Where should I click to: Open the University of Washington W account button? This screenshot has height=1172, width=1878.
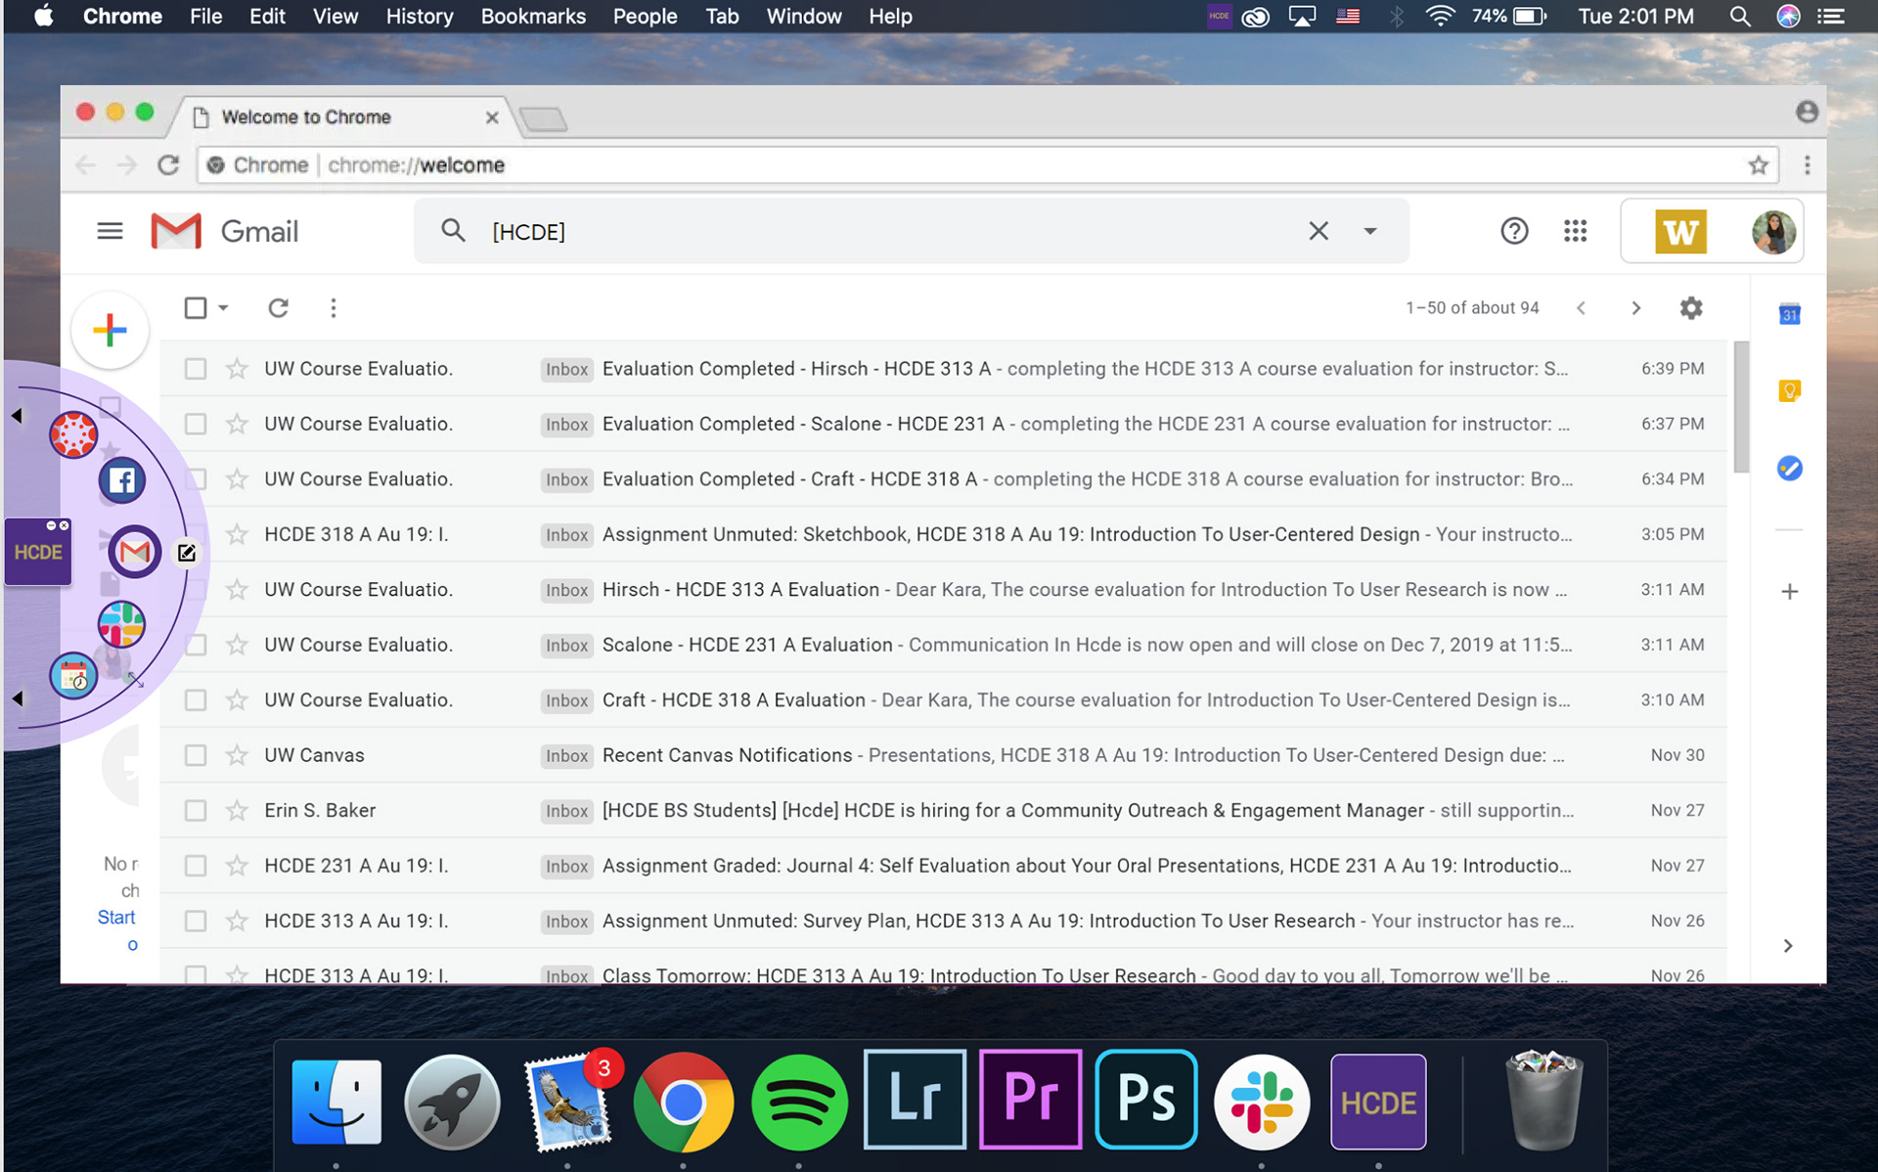[1680, 232]
